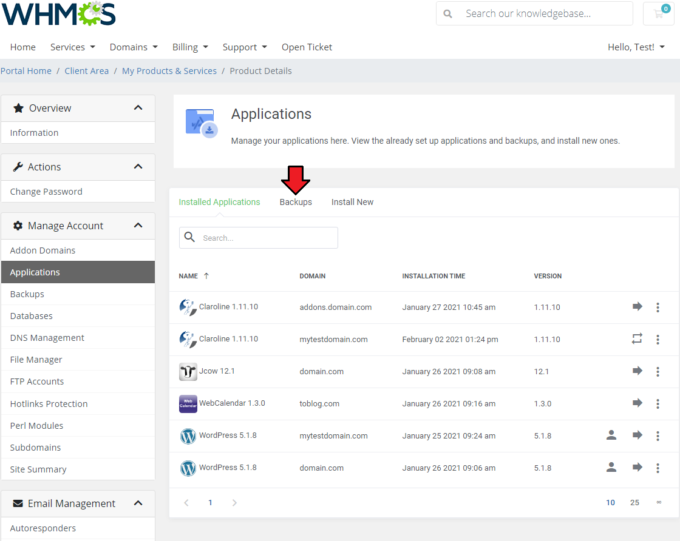The width and height of the screenshot is (680, 541).
Task: Collapse the Overview panel
Action: click(x=138, y=108)
